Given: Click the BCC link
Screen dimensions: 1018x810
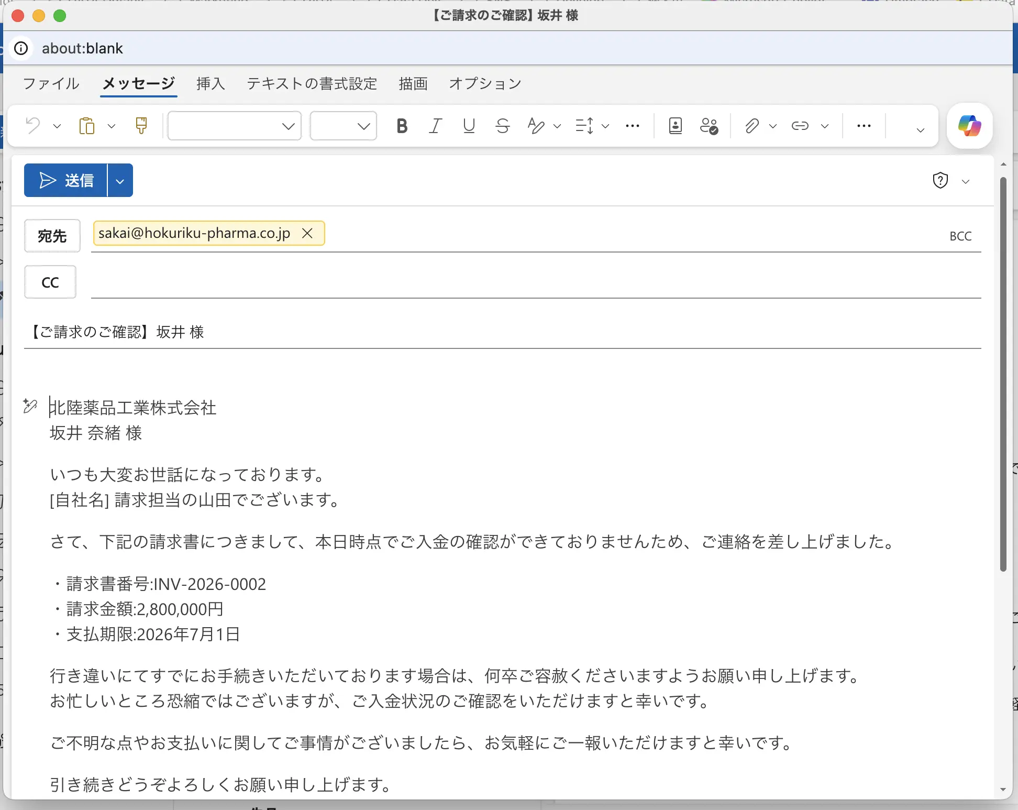Looking at the screenshot, I should 960,236.
